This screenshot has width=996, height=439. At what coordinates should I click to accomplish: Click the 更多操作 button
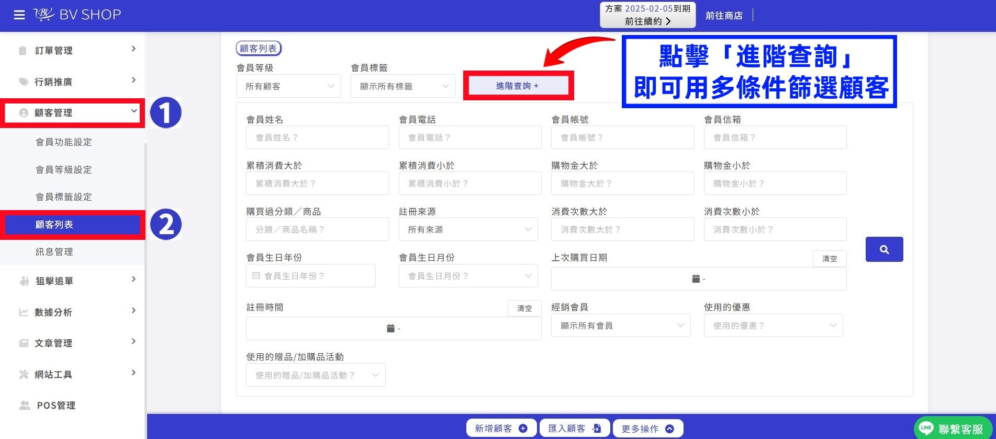click(648, 429)
